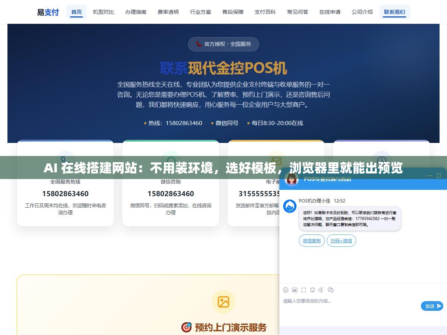Send the chat message with 发送

[x=432, y=306]
